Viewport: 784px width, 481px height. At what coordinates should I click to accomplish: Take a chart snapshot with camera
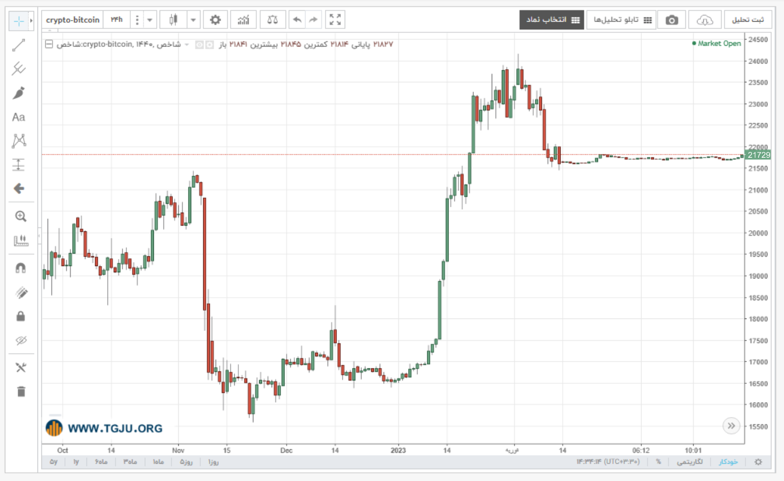[x=672, y=20]
